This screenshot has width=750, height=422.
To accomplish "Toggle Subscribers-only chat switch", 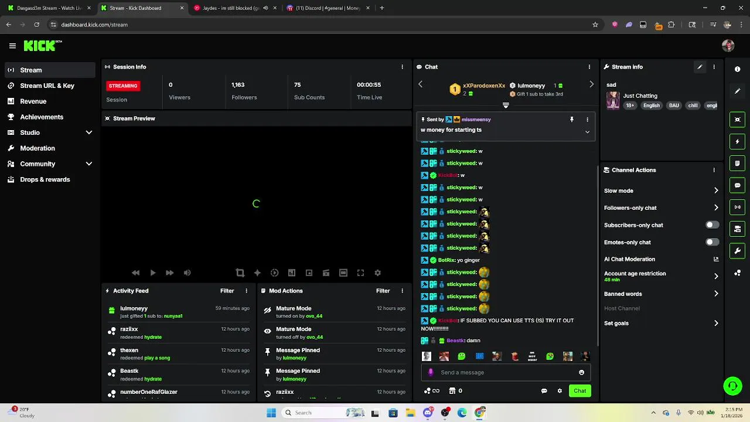I will (712, 225).
